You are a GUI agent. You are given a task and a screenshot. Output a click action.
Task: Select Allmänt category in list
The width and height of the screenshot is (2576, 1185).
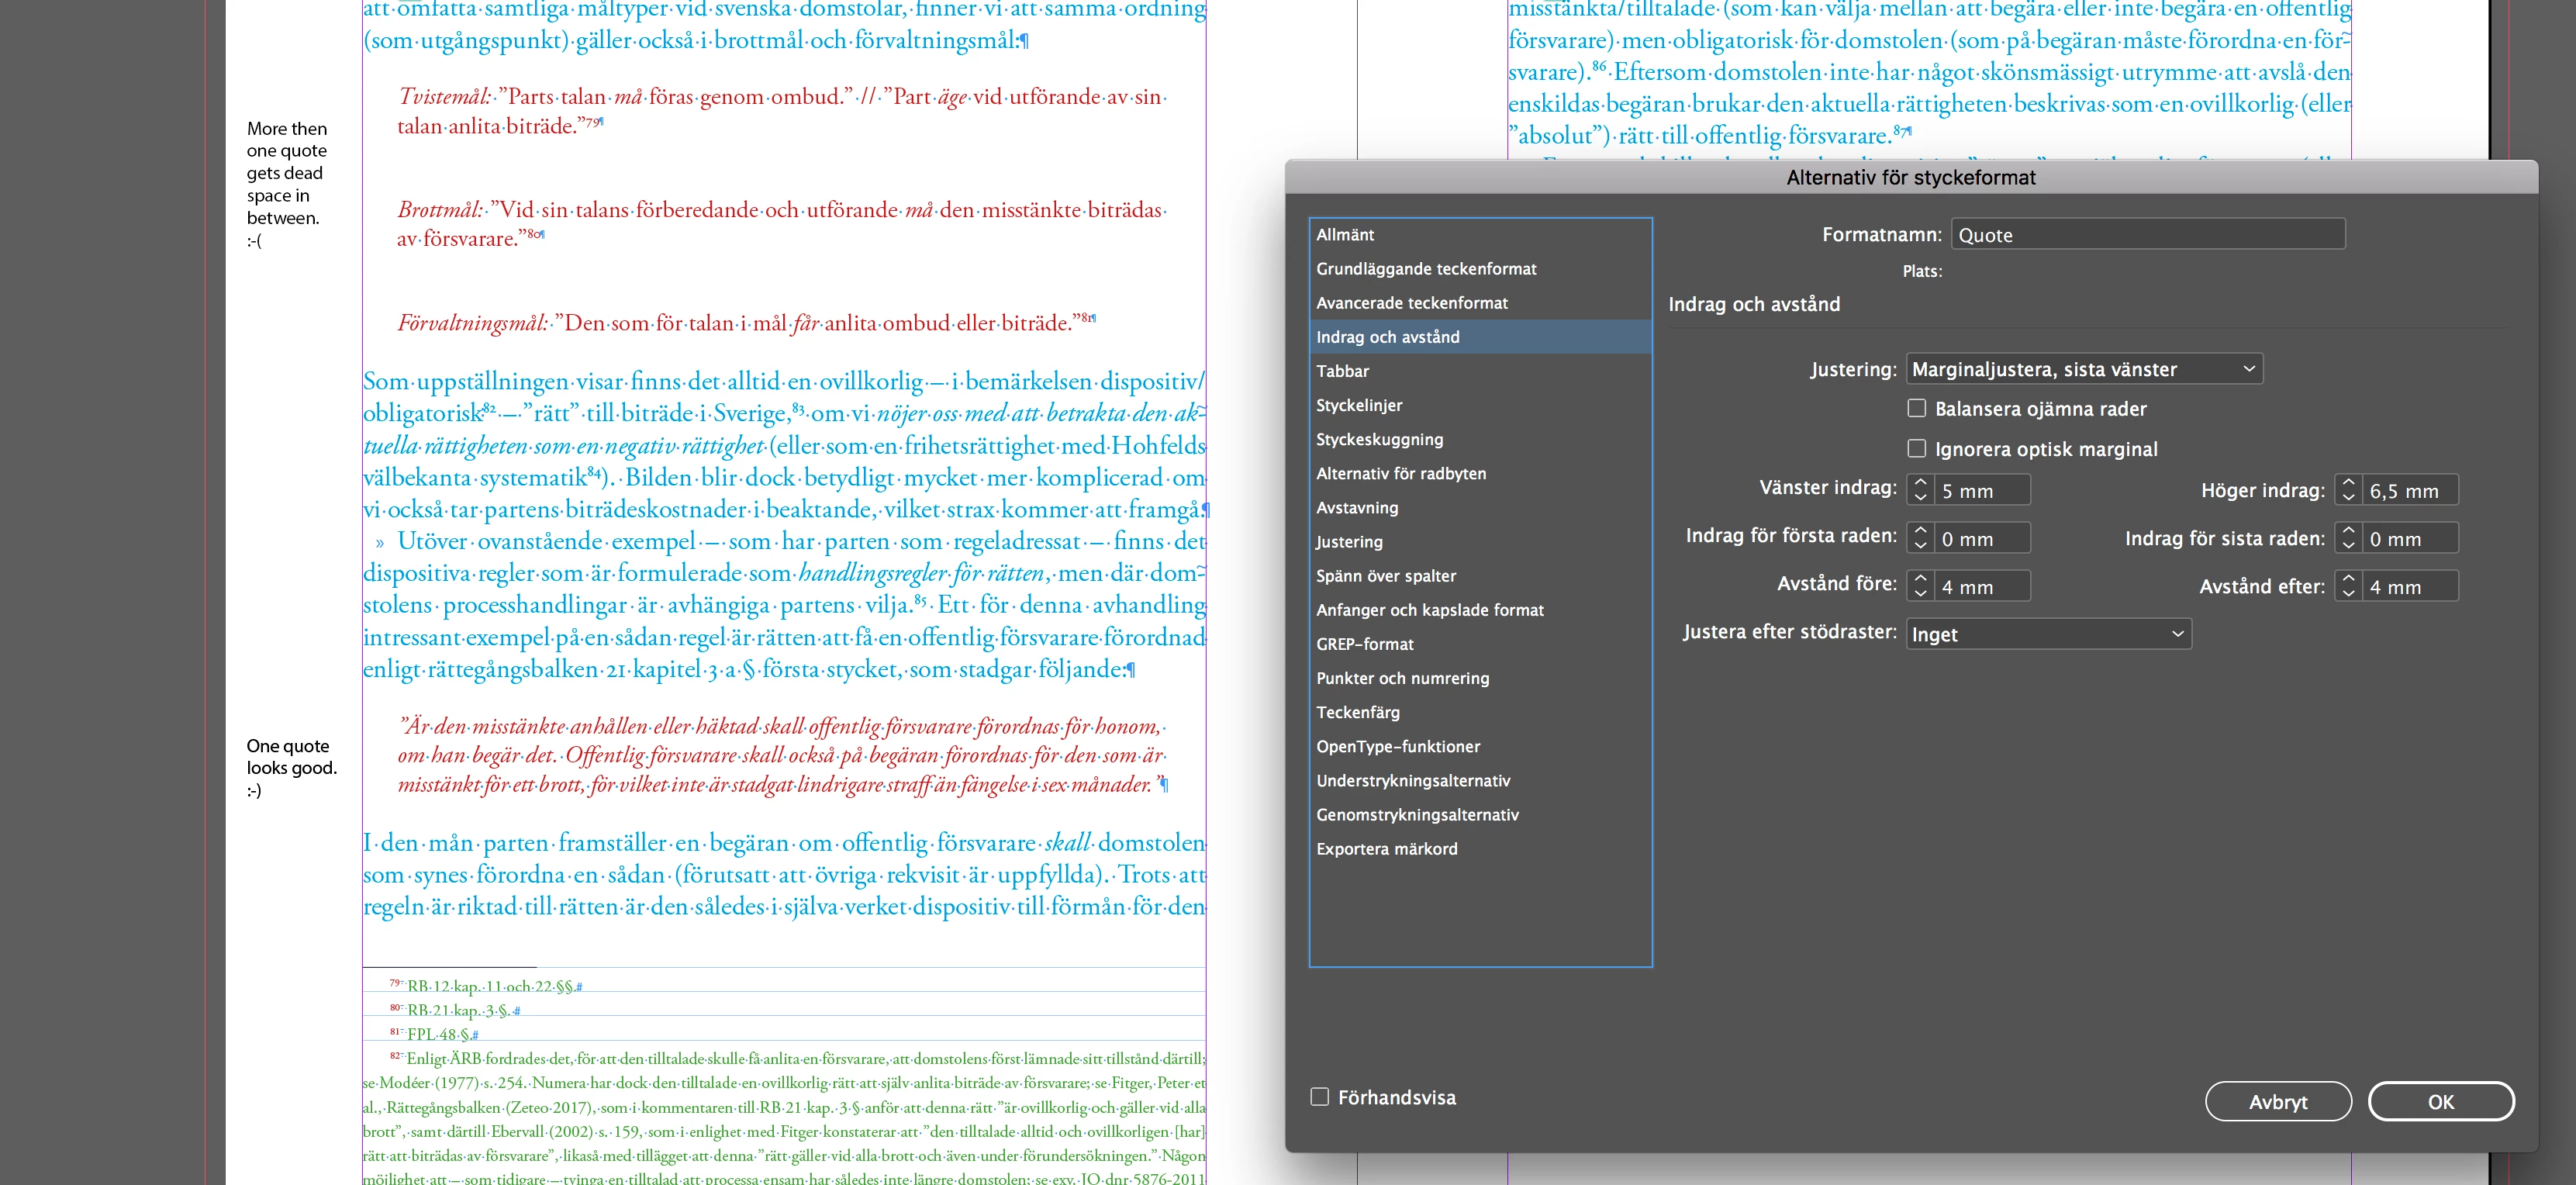point(1344,235)
